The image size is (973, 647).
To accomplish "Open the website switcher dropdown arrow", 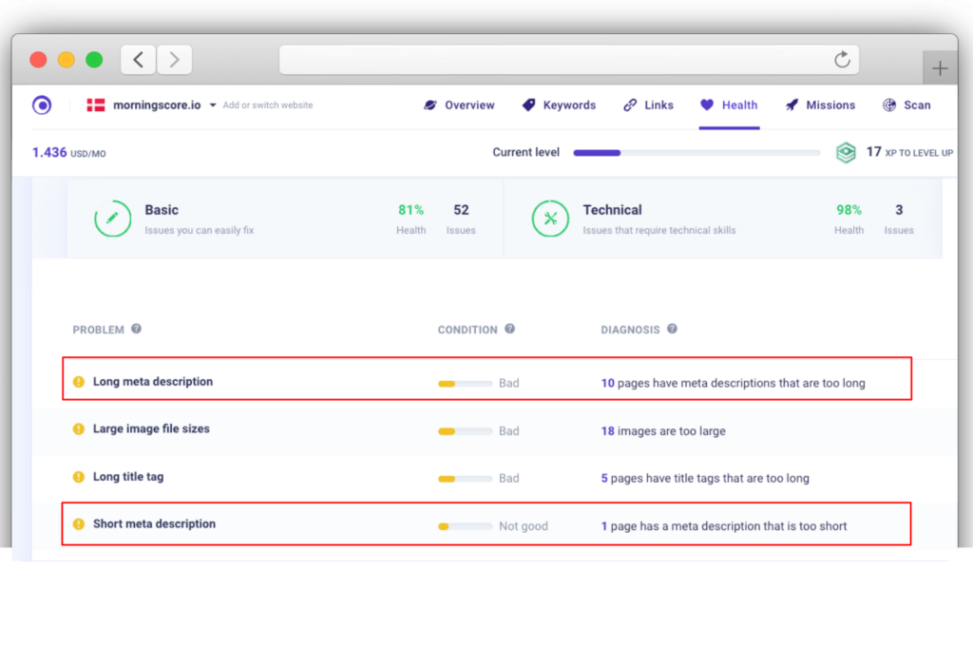I will (x=215, y=105).
